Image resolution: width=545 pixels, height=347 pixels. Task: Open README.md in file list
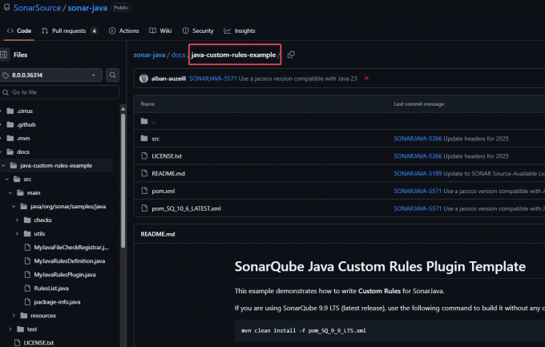168,173
